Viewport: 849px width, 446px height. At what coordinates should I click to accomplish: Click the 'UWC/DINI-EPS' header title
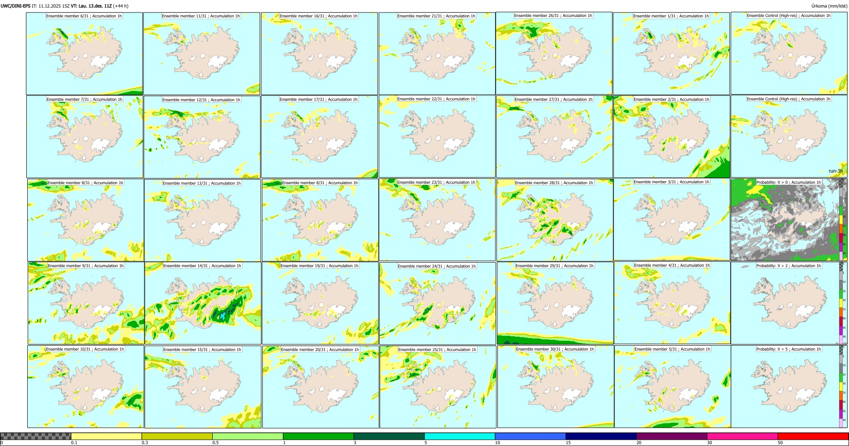15,6
